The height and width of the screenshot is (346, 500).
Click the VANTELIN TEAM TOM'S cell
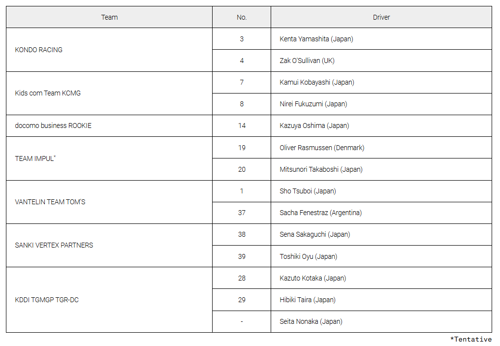point(109,202)
